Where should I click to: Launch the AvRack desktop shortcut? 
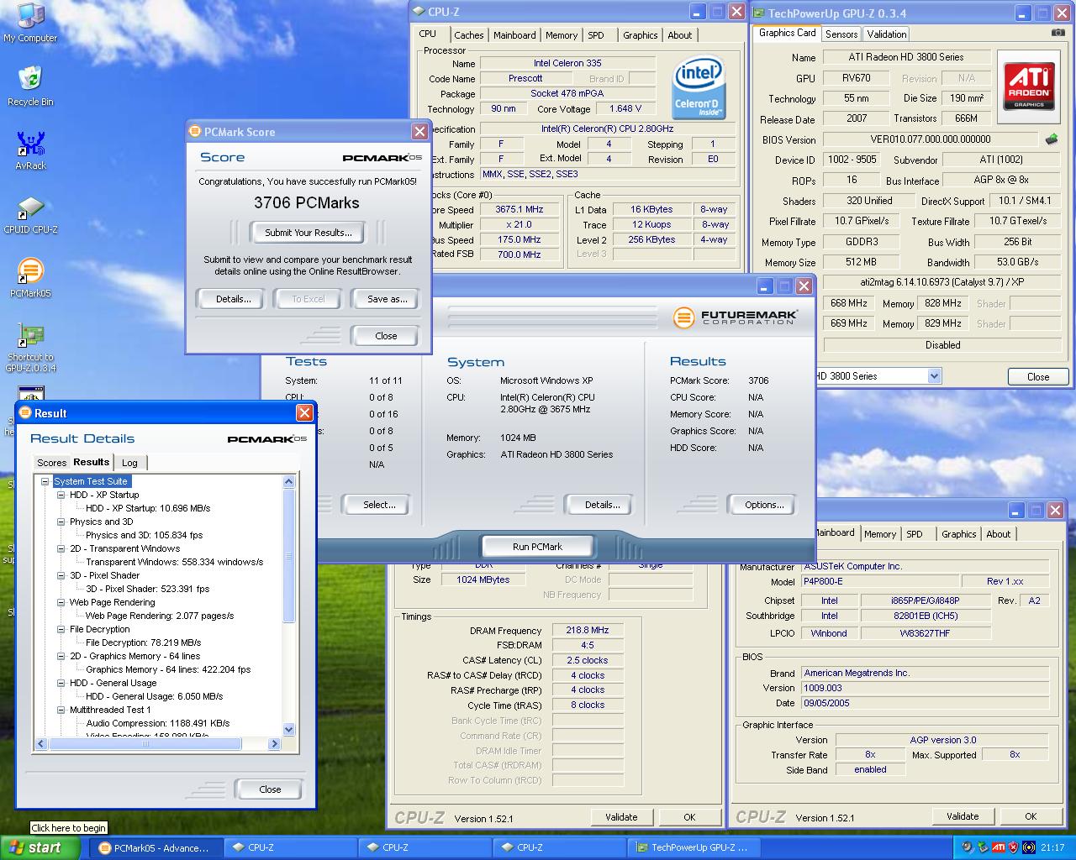click(x=30, y=150)
